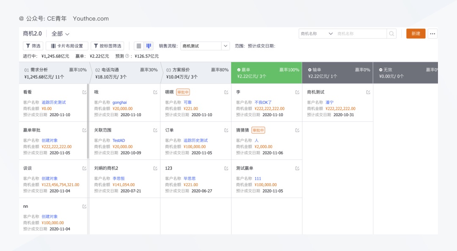457x251 pixels.
Task: Open edit icon on 看看 card
Action: (x=84, y=92)
